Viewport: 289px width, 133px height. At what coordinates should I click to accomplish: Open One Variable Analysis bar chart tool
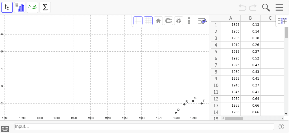20,7
